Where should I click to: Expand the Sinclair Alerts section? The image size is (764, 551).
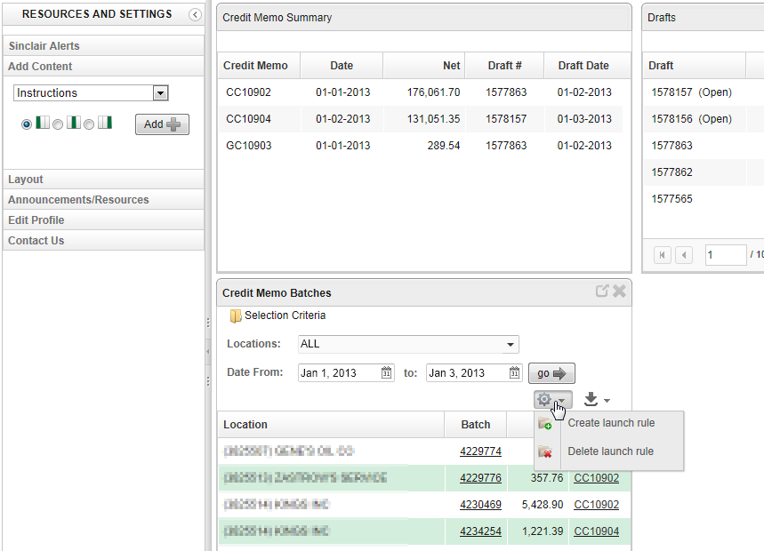tap(103, 45)
